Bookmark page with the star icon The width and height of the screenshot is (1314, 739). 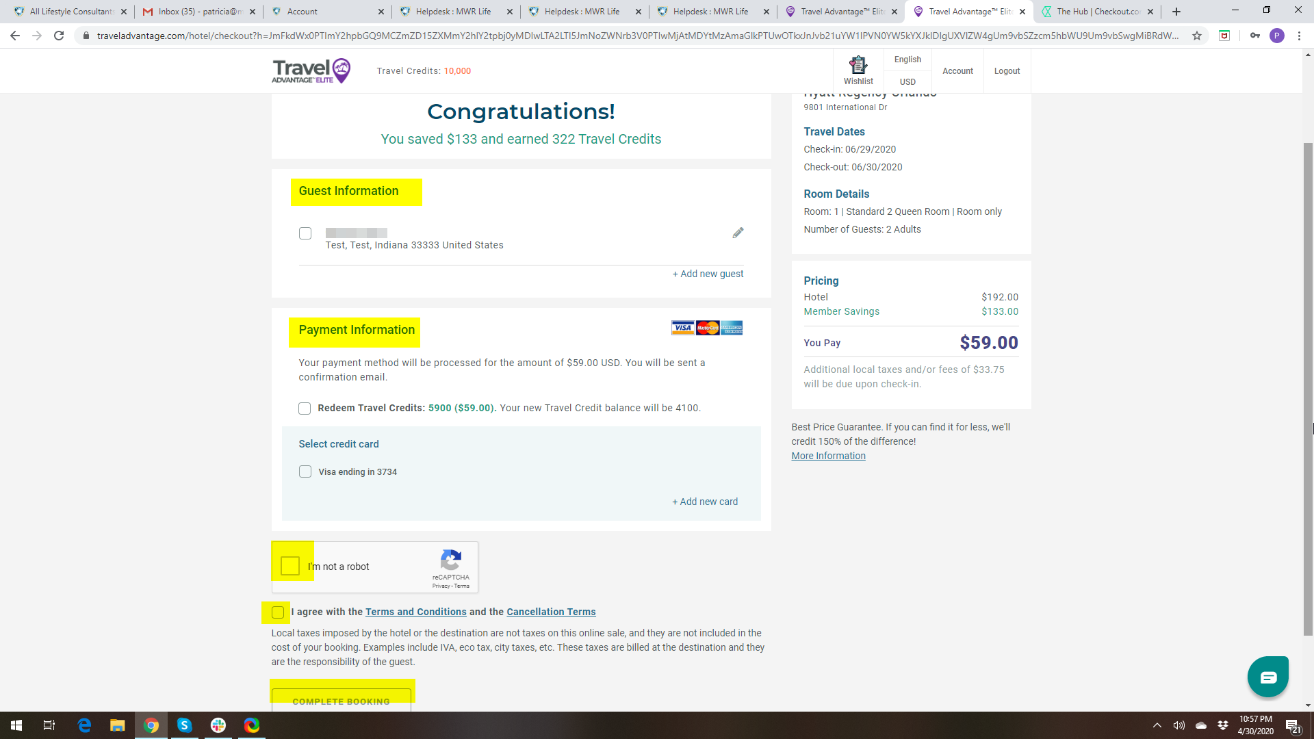(x=1197, y=36)
